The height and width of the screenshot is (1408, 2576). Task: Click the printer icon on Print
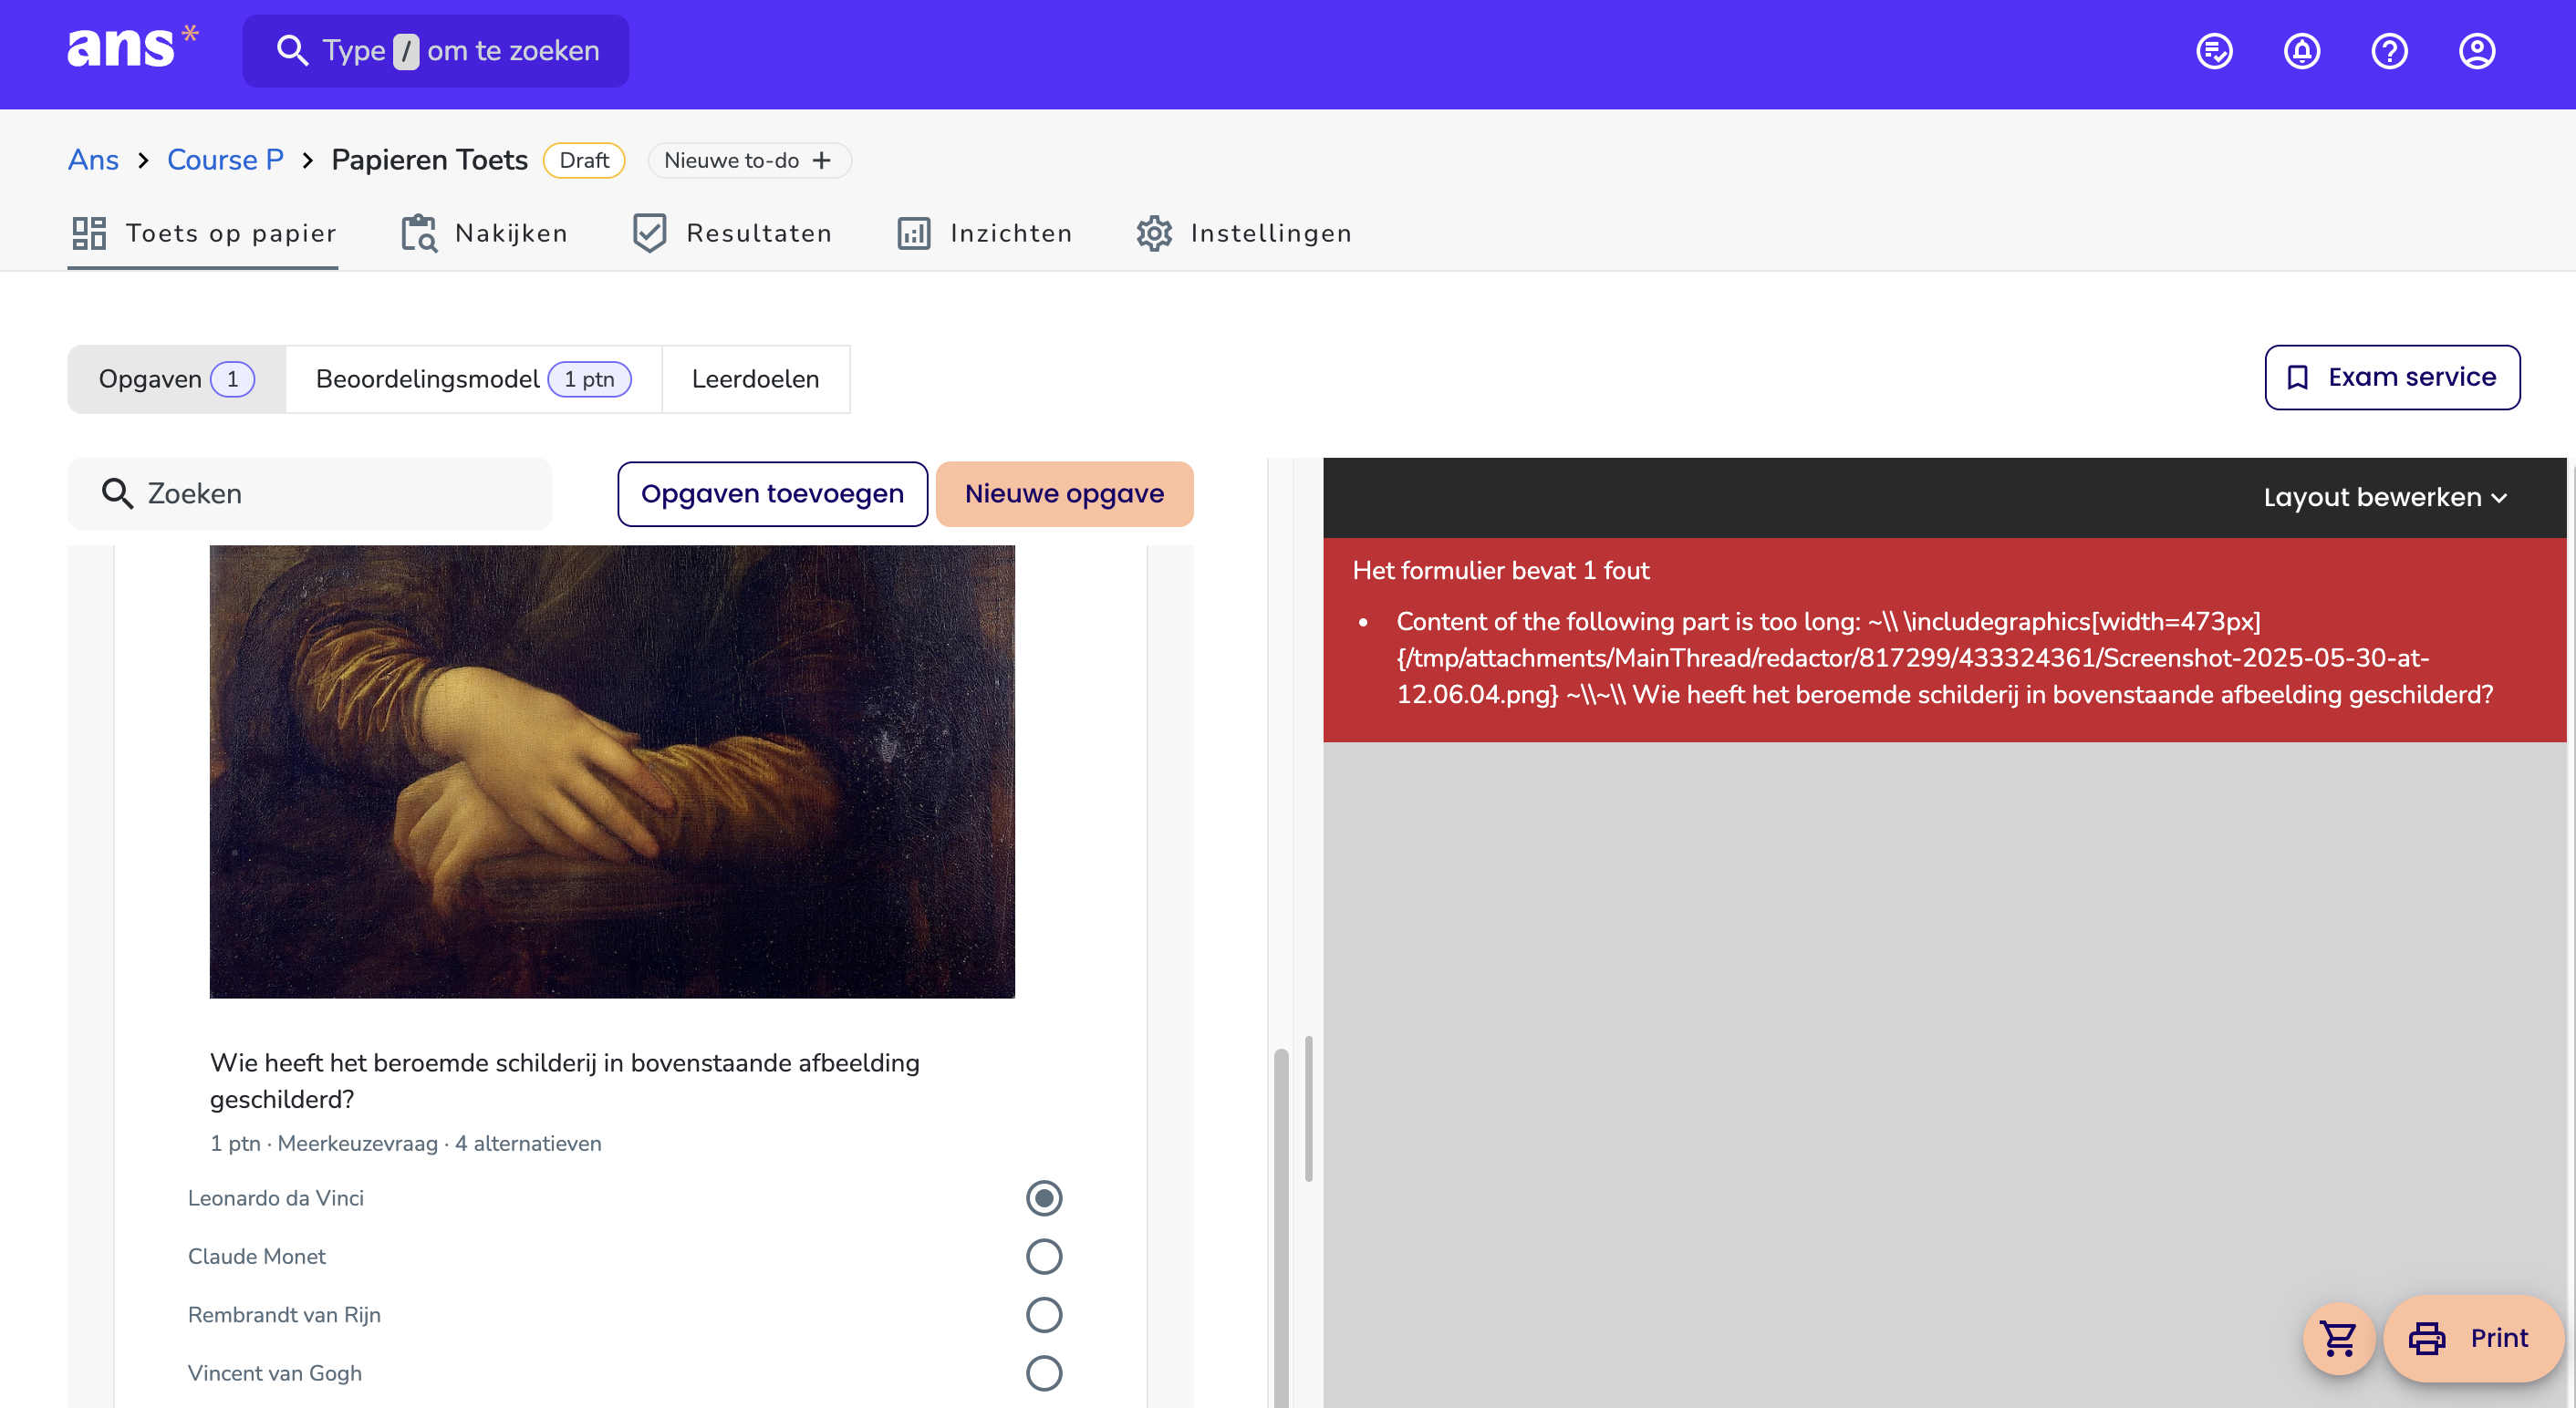click(2427, 1338)
